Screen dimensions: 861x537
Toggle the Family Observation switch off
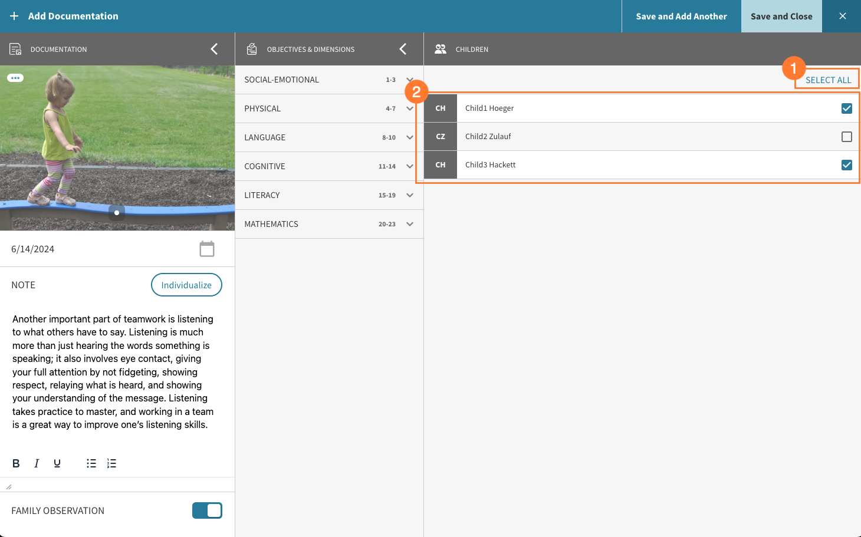click(x=207, y=510)
